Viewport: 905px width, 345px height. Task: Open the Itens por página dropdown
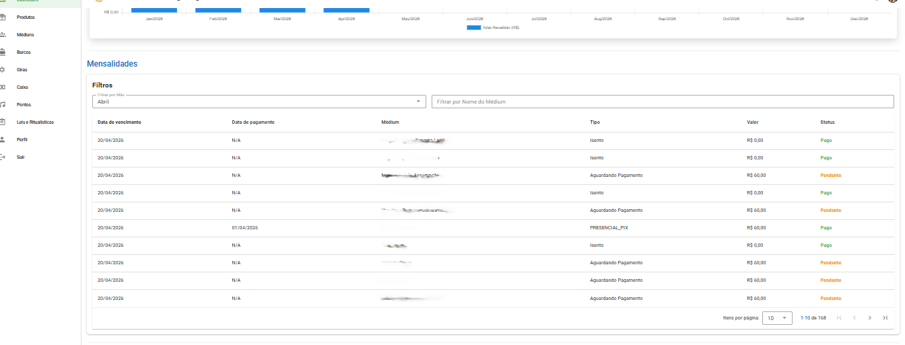(777, 317)
